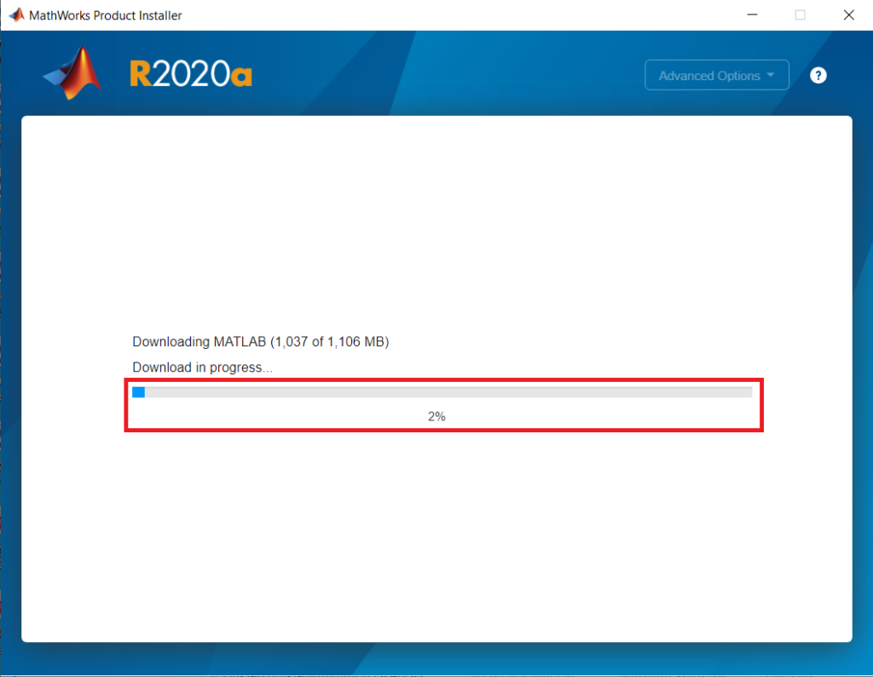Minimize the installer window
873x677 pixels.
752,15
